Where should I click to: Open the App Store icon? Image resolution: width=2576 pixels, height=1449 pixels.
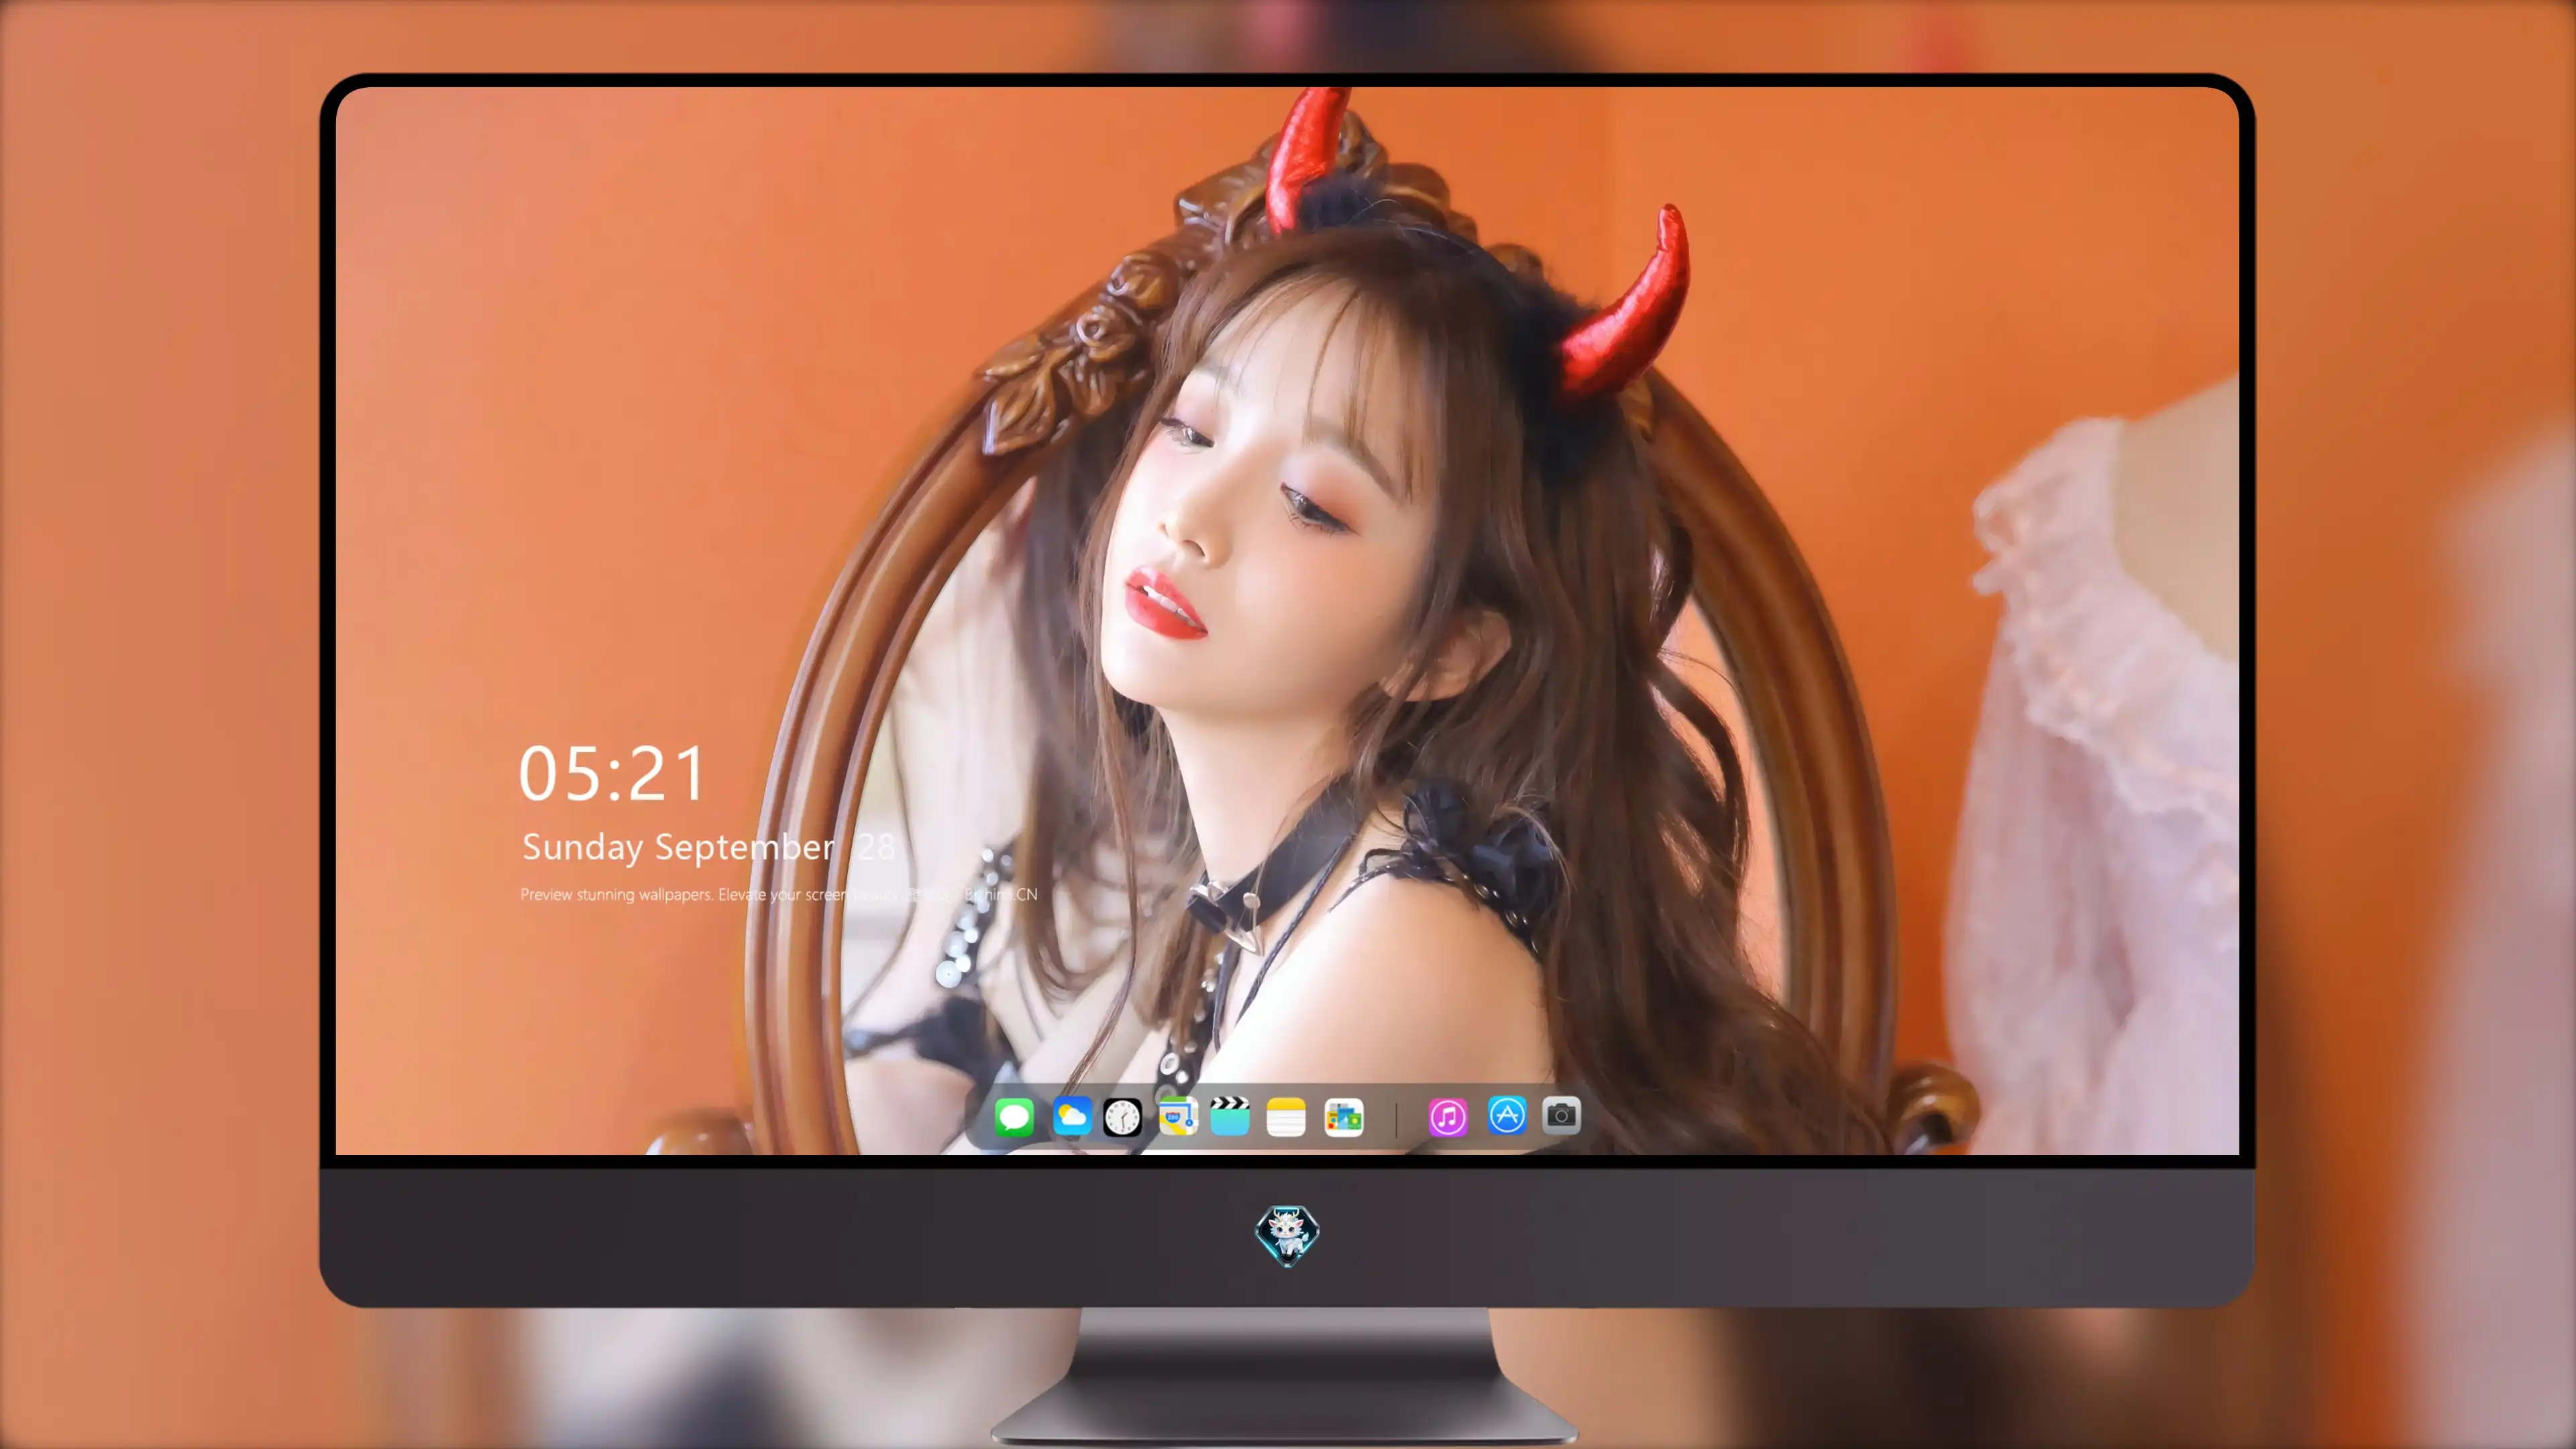(1506, 1114)
